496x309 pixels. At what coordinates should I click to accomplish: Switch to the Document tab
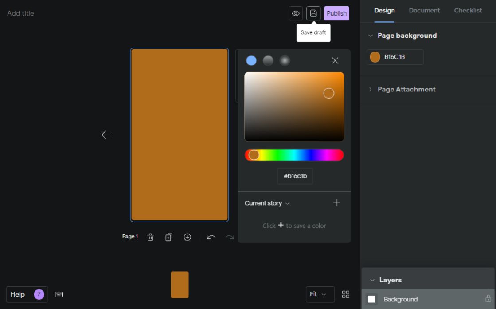424,11
